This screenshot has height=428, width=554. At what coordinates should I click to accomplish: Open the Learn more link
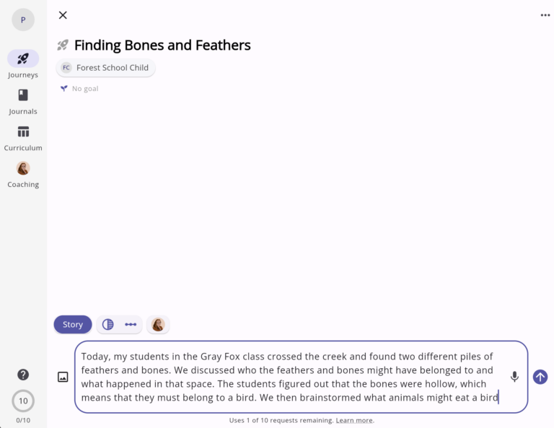click(354, 420)
